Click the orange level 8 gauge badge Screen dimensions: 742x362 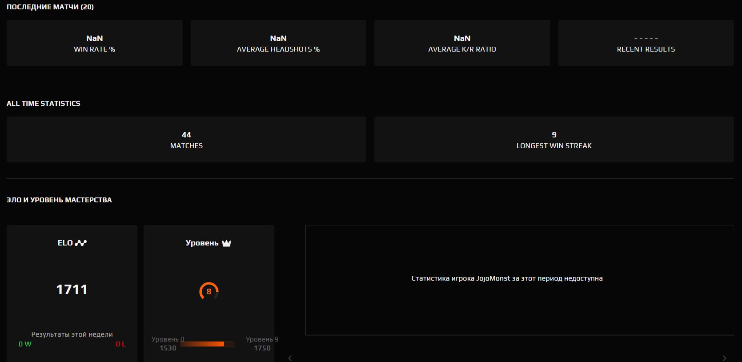(x=209, y=291)
